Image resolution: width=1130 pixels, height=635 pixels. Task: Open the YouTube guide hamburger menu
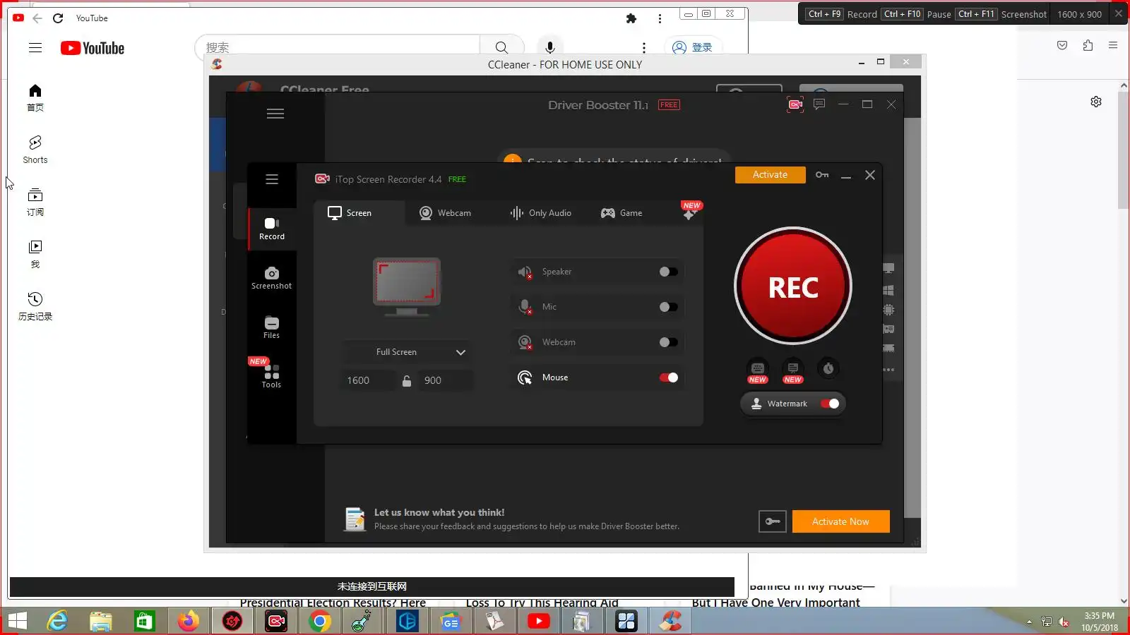35,48
